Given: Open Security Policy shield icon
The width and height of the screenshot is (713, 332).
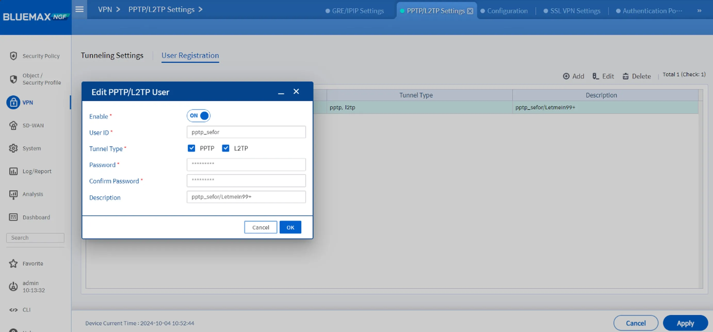Looking at the screenshot, I should tap(13, 56).
